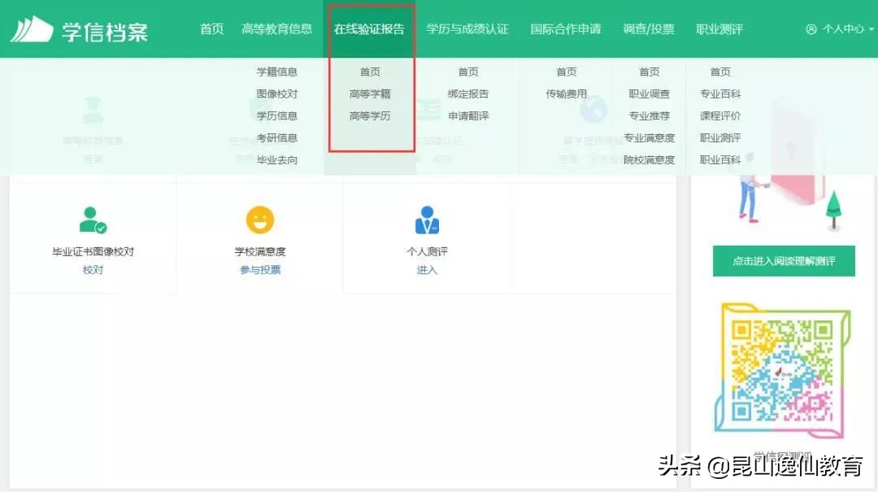Open 绑定报告 under 学历与成绩认证

(467, 94)
